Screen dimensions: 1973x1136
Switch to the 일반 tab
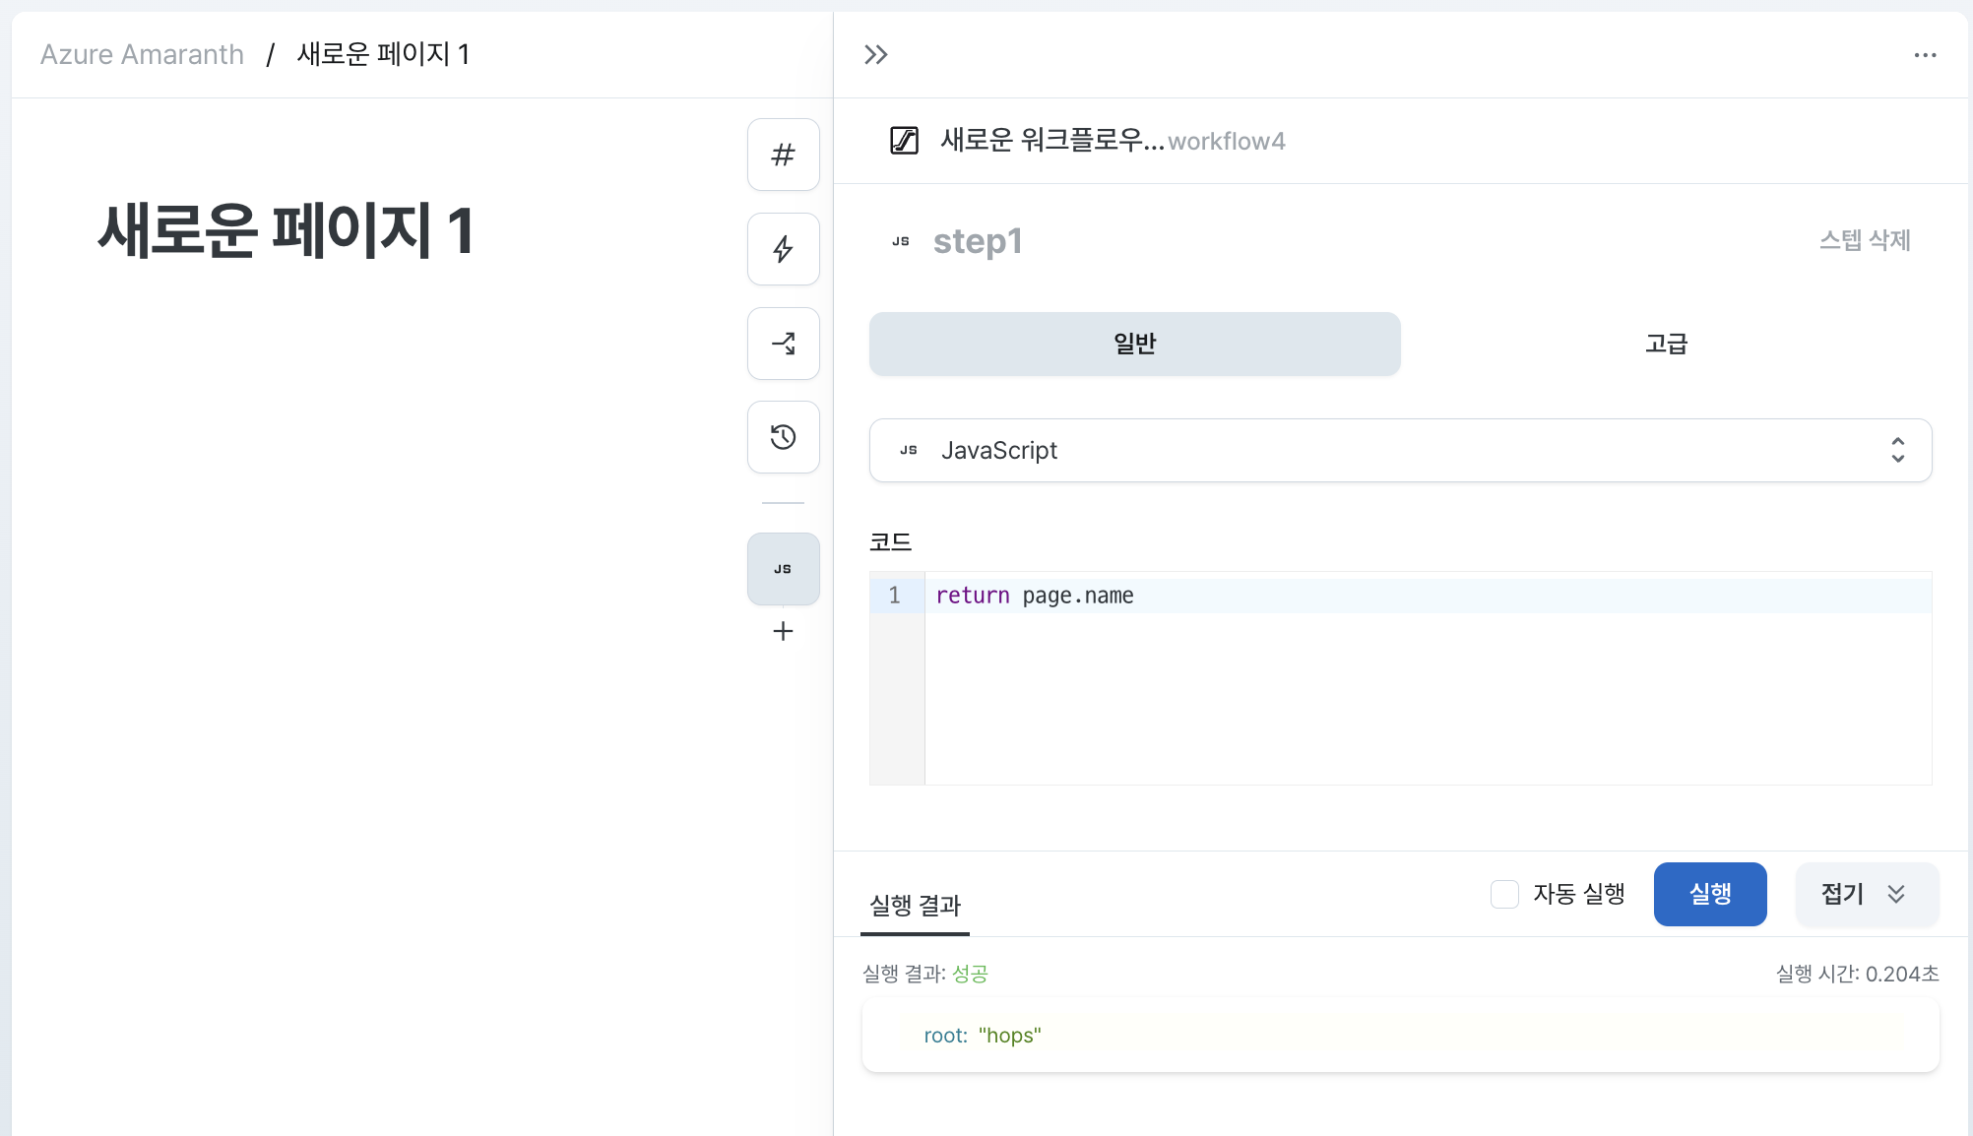[x=1134, y=344]
